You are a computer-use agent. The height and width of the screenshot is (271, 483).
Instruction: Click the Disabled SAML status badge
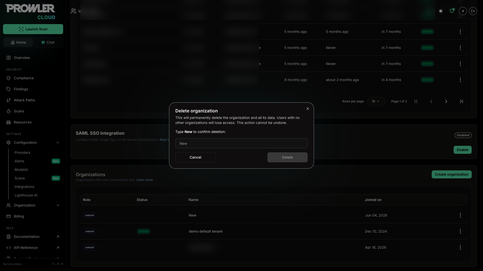click(x=463, y=135)
